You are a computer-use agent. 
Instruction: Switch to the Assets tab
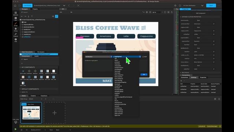click(37, 56)
